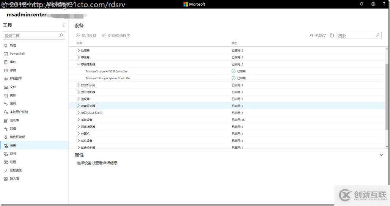Expand the 磁盘驱动器 device group
Viewport: 390px width, 206px height.
(79, 106)
